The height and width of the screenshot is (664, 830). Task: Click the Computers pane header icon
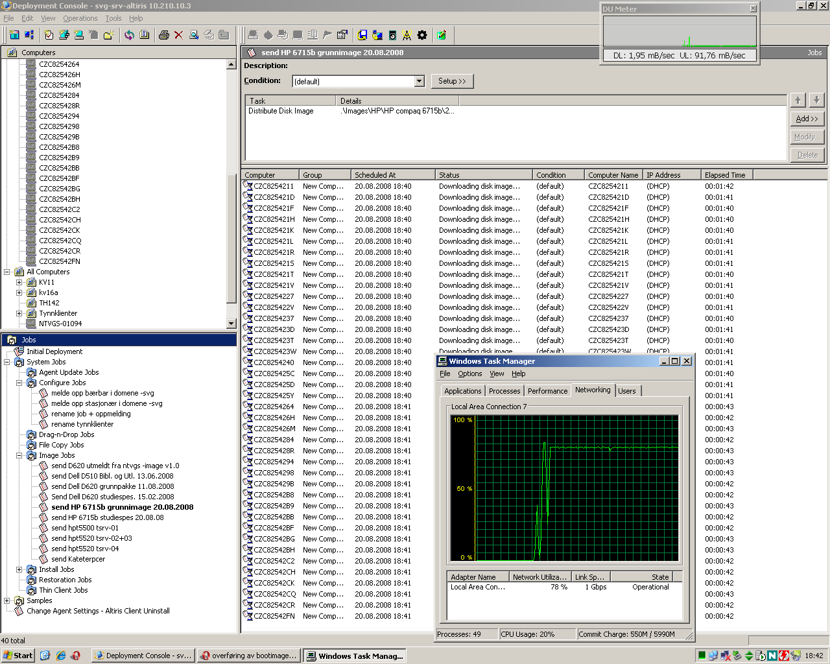pyautogui.click(x=11, y=53)
